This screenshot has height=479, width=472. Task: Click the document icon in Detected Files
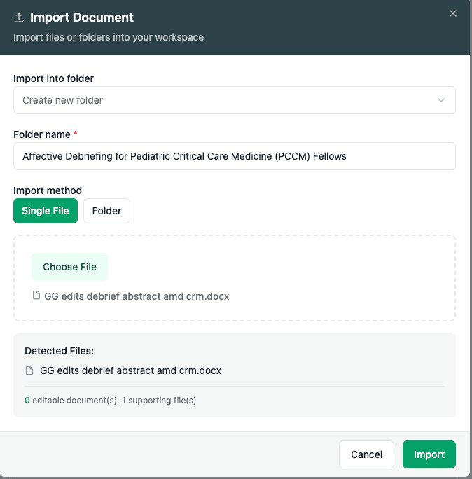pos(29,370)
